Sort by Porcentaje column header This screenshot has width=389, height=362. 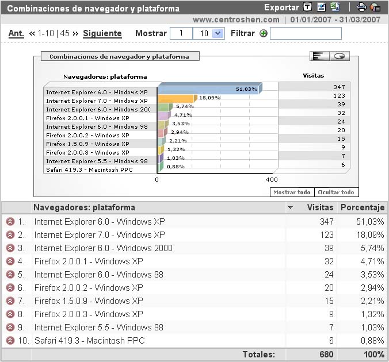pyautogui.click(x=362, y=207)
